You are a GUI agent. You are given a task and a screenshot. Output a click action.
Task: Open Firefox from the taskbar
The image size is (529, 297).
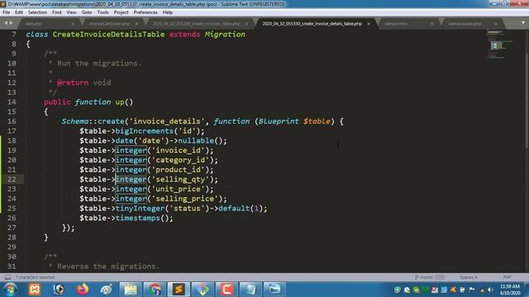tap(82, 290)
